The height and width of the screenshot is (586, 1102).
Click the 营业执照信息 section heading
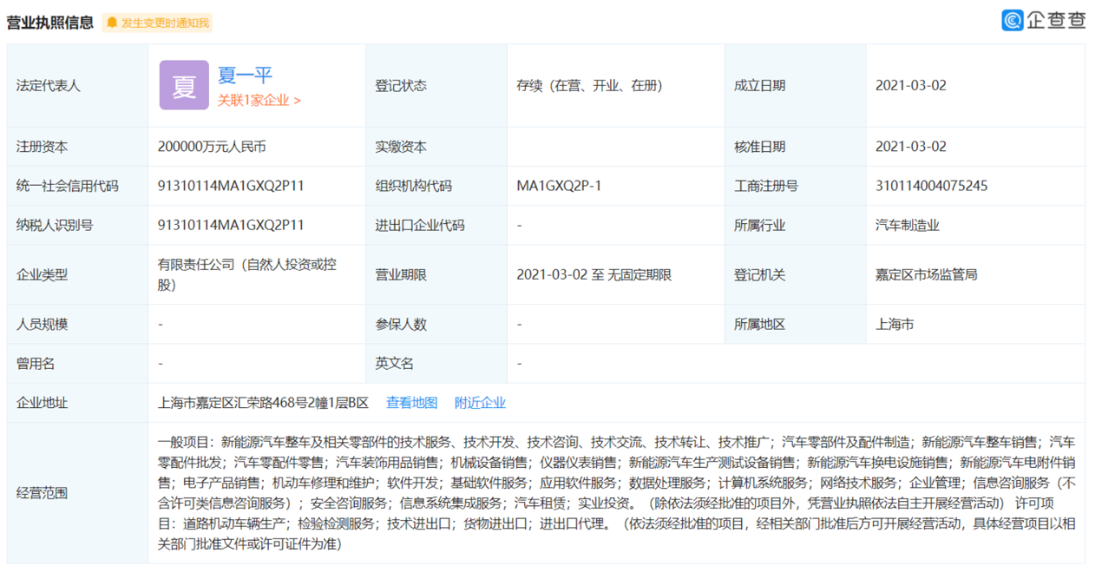50,23
